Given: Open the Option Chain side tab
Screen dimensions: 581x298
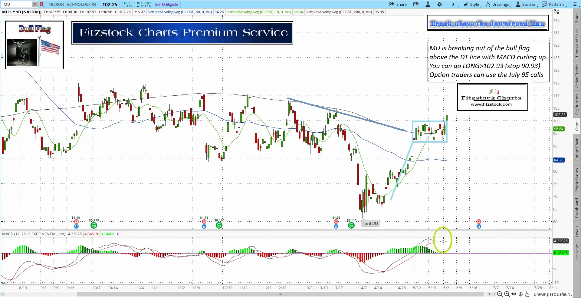Looking at the screenshot, I should point(577,149).
